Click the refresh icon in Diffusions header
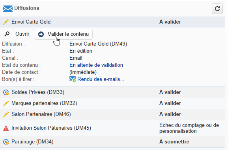This screenshot has height=167, width=239. 217,8
